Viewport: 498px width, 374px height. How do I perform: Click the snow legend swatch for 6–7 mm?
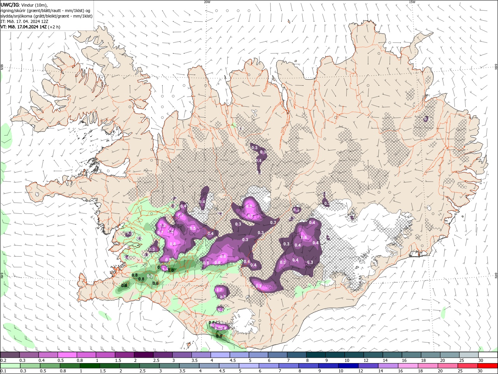tap(277, 355)
